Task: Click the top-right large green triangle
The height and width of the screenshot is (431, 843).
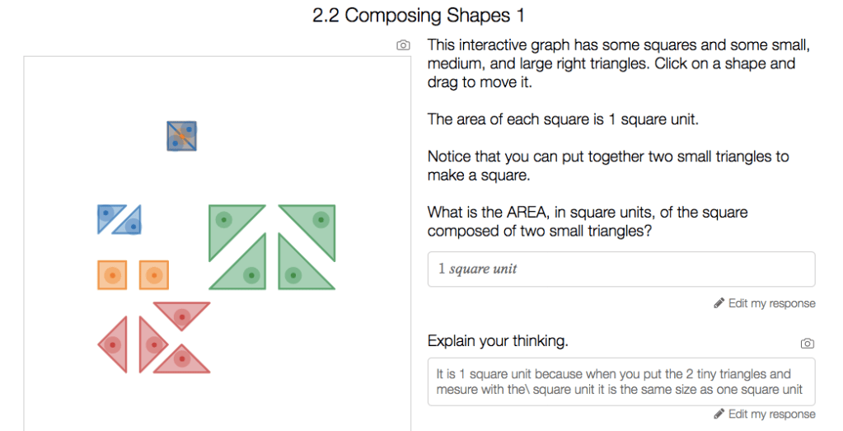Action: click(x=319, y=221)
